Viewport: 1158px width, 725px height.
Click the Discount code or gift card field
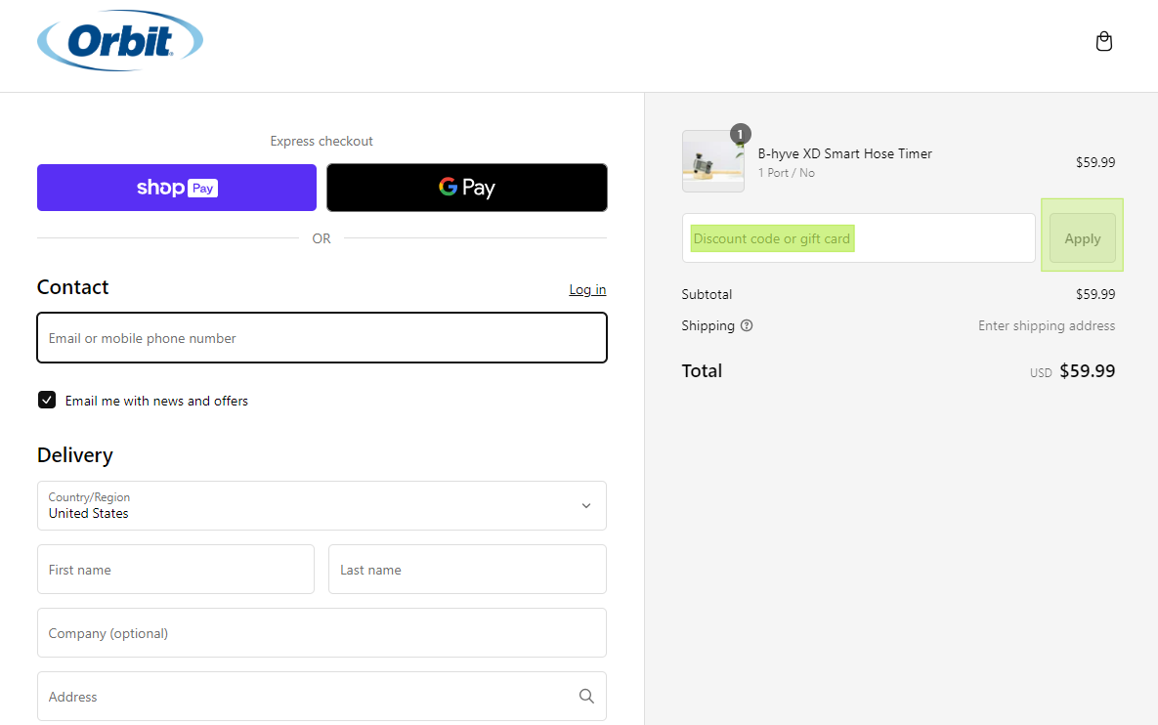coord(857,238)
